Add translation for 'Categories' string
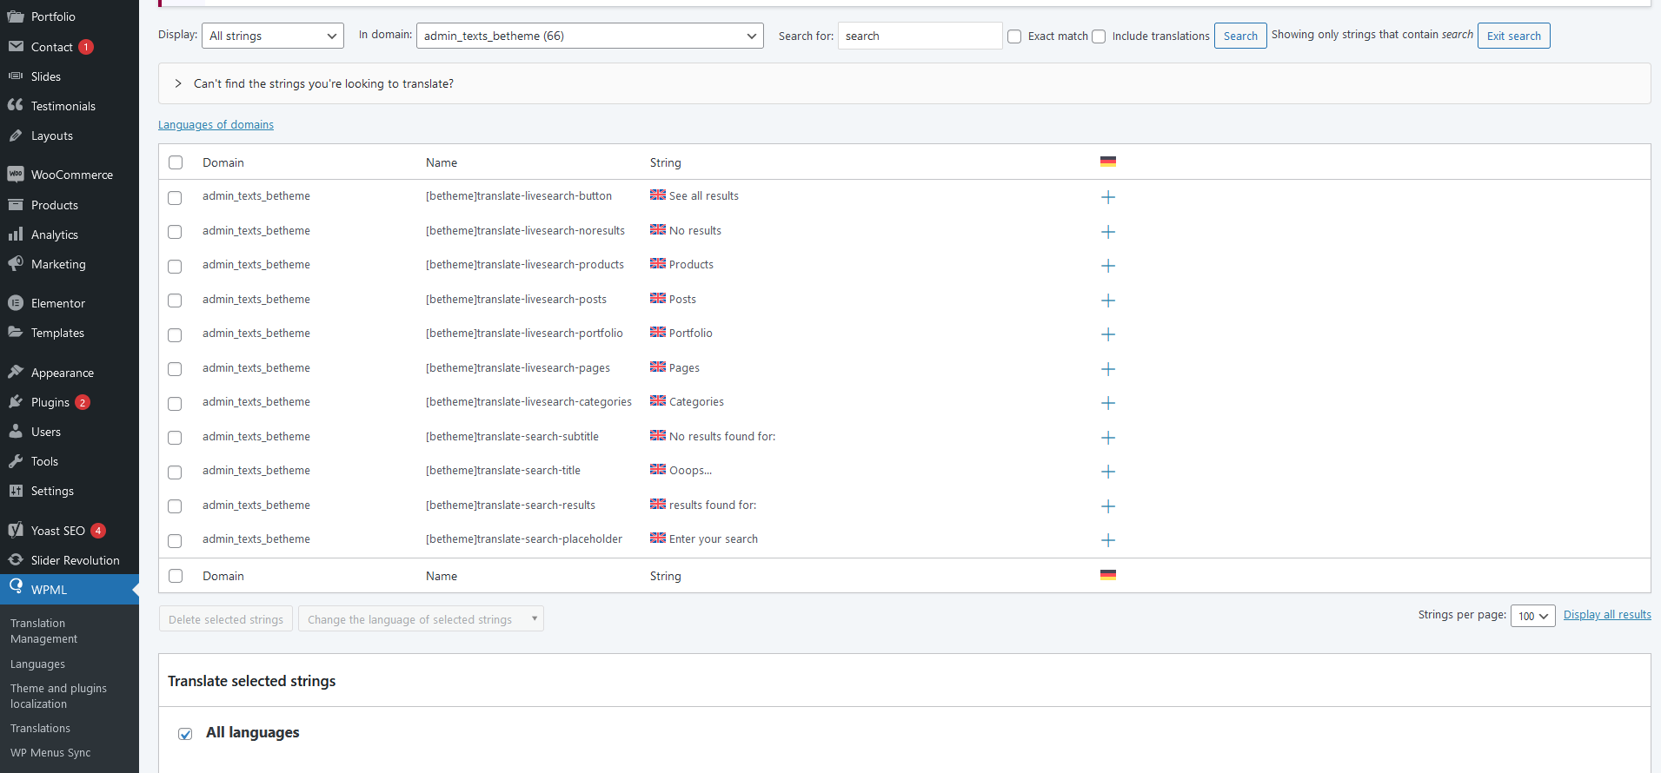 coord(1107,403)
